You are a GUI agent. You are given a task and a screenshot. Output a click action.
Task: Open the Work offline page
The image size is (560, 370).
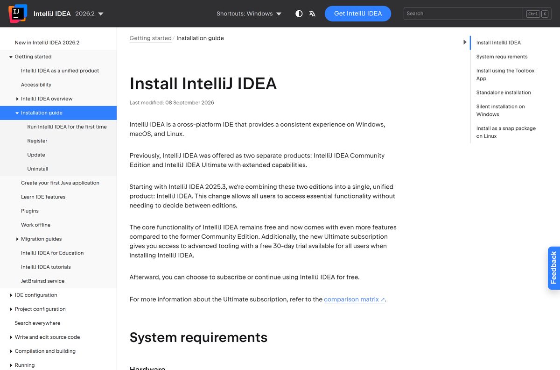pos(35,225)
